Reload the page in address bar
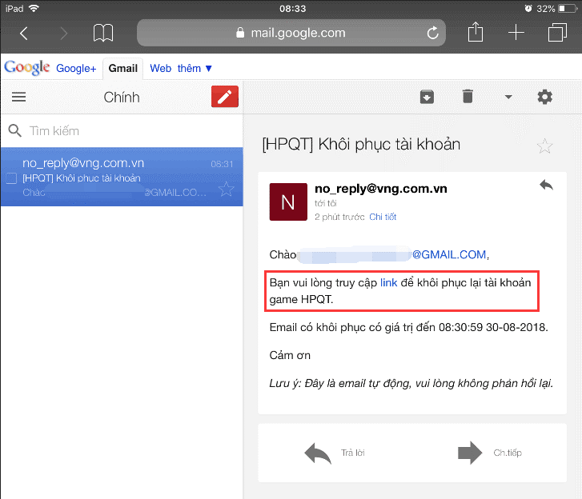This screenshot has width=582, height=499. [x=433, y=33]
